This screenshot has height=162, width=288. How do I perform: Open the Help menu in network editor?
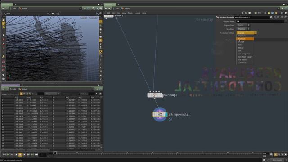tap(144, 13)
